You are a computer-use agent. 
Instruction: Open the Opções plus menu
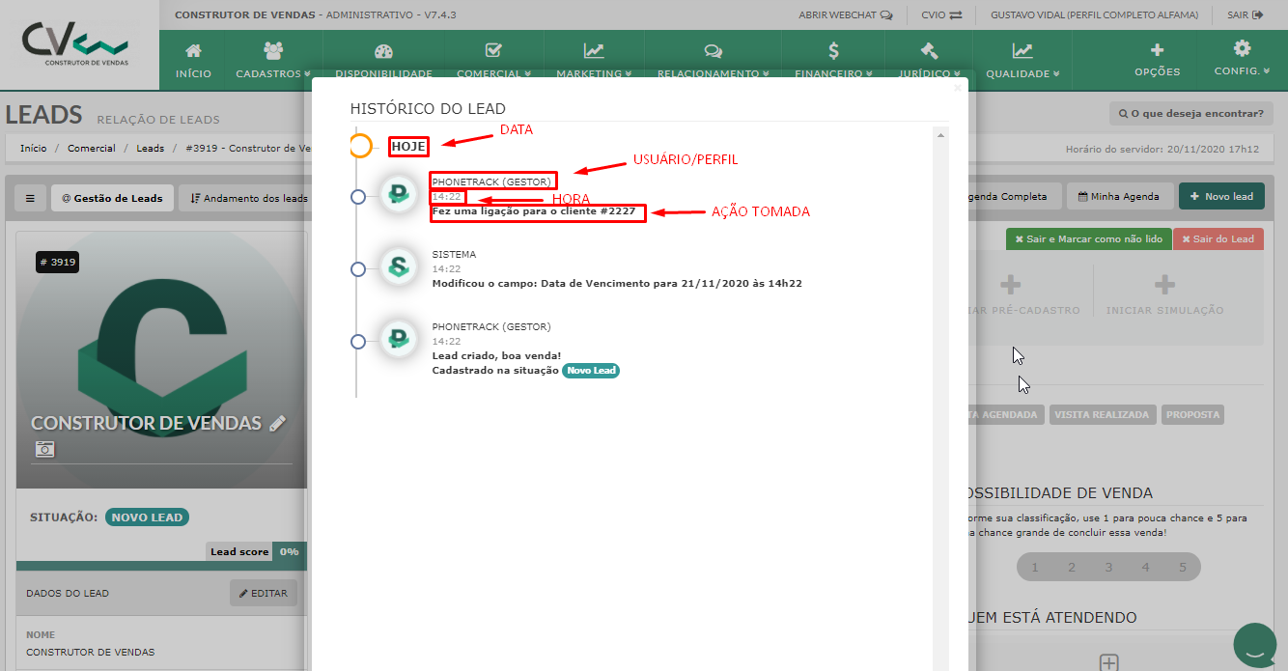(x=1157, y=60)
